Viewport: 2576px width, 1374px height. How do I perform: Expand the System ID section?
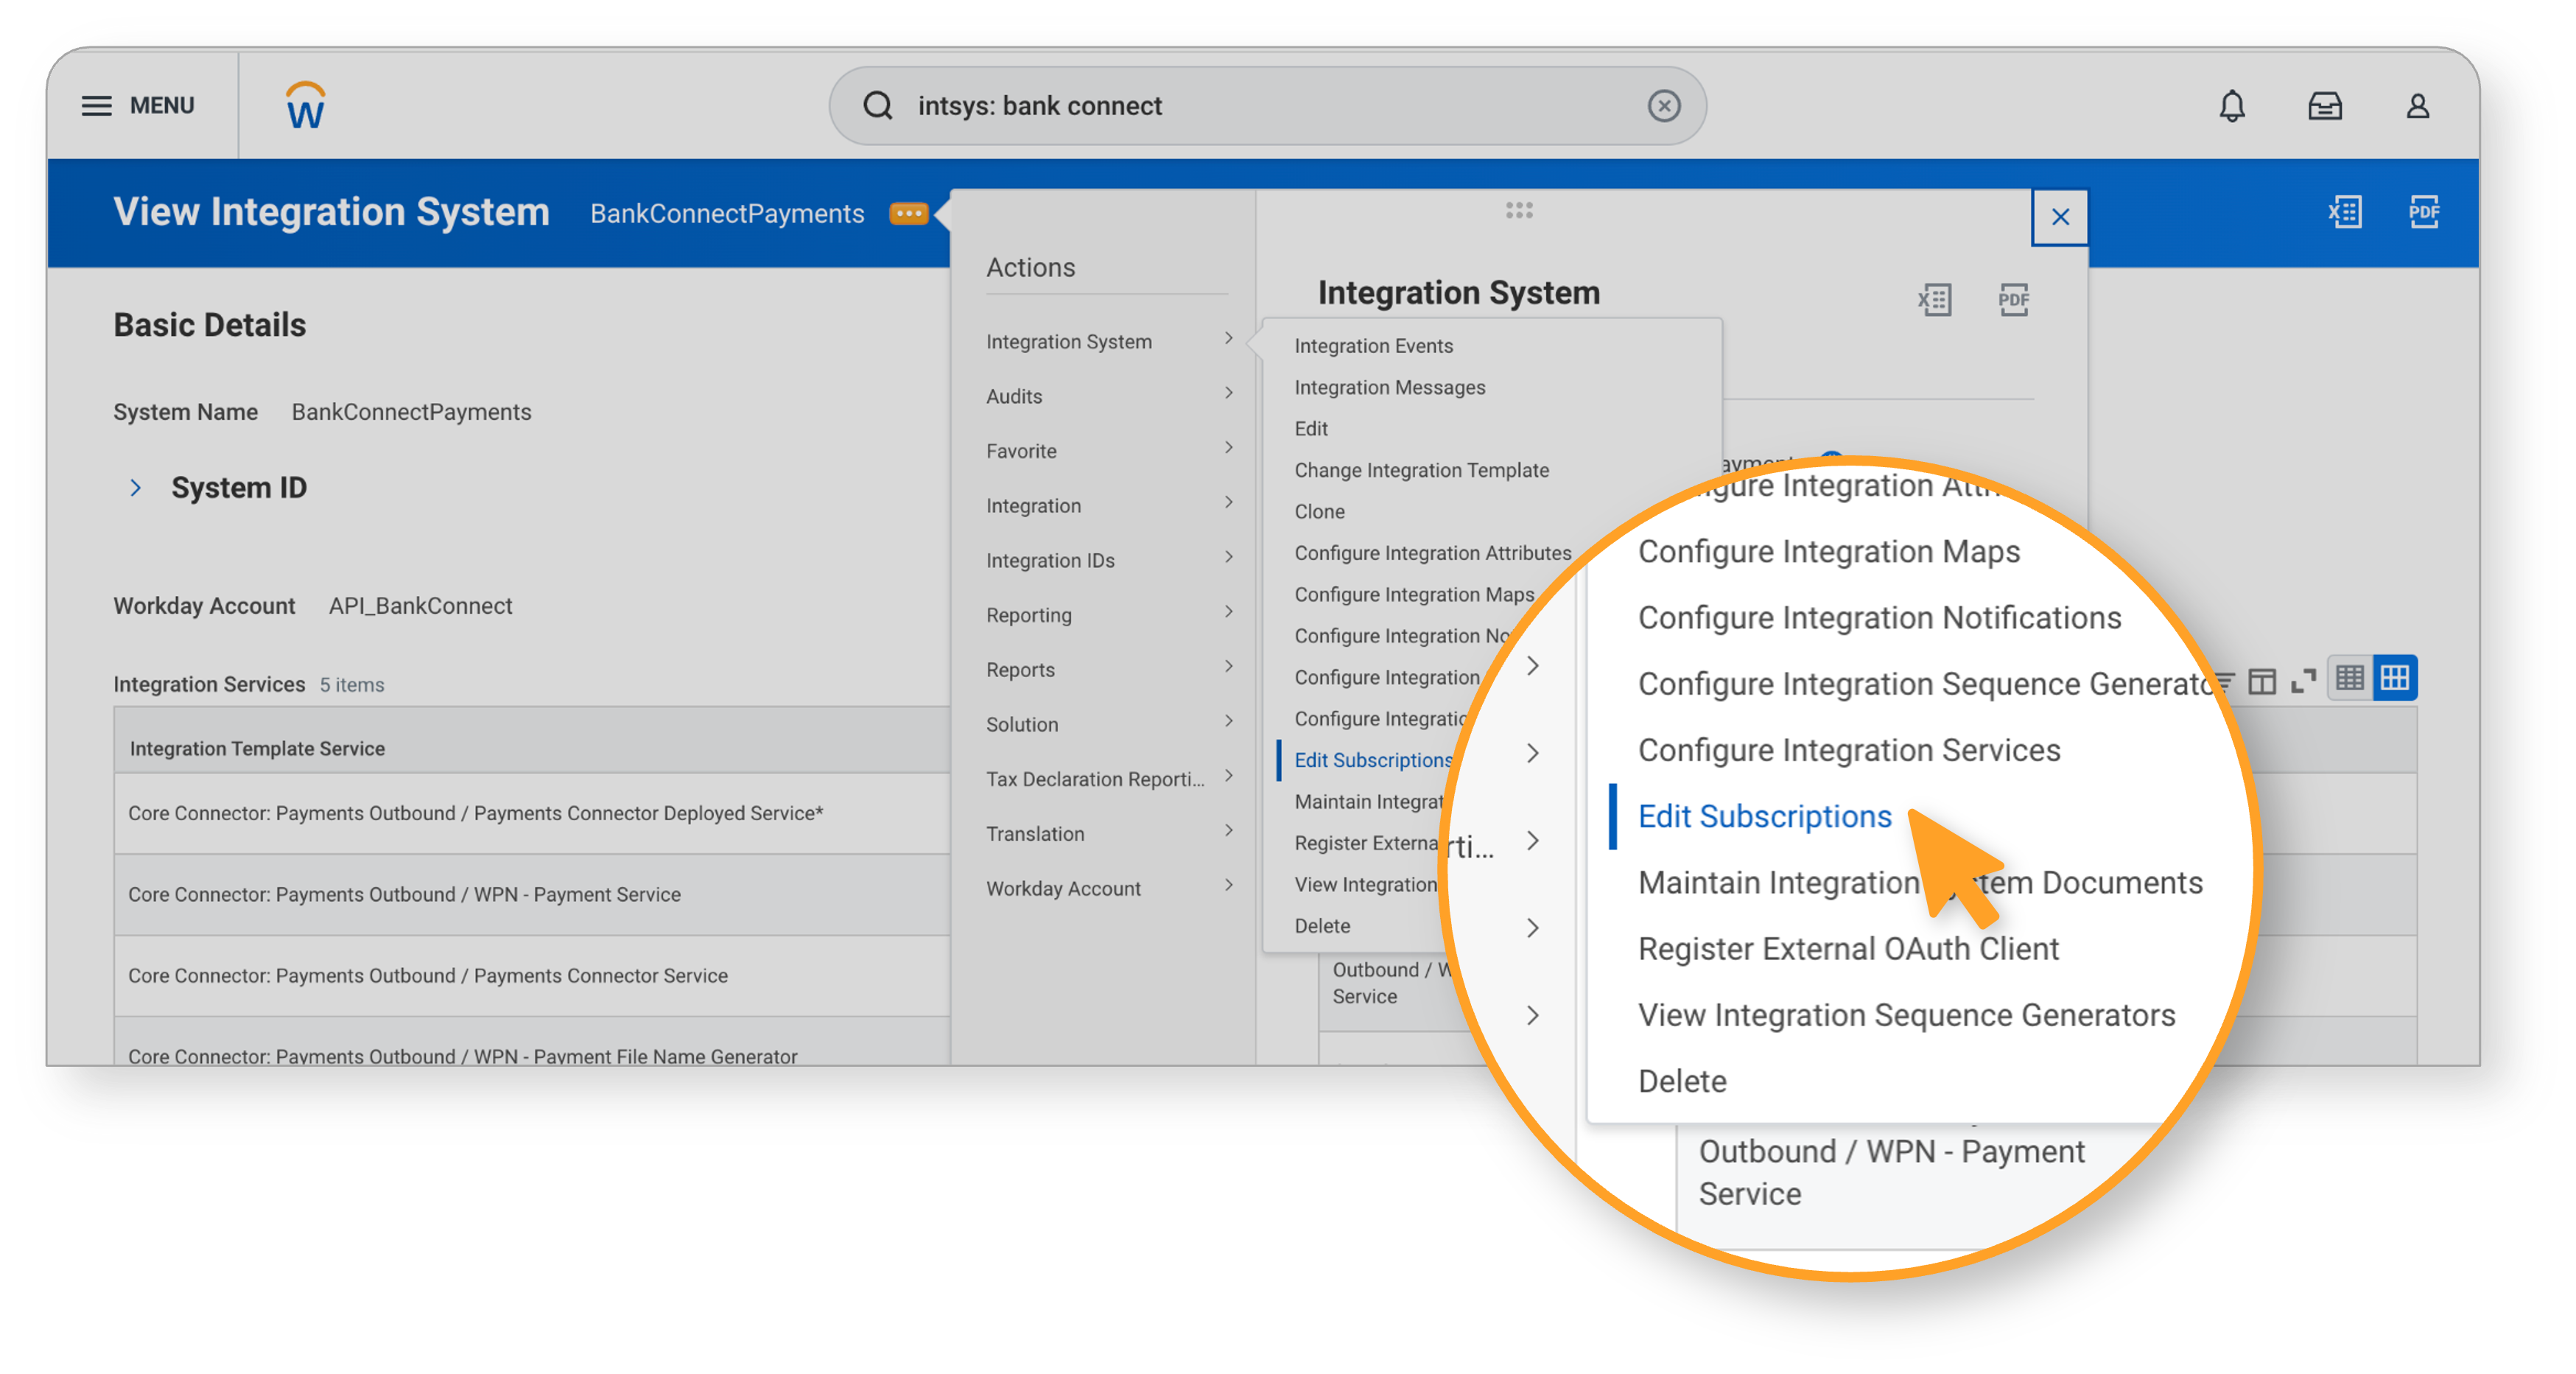tap(136, 488)
